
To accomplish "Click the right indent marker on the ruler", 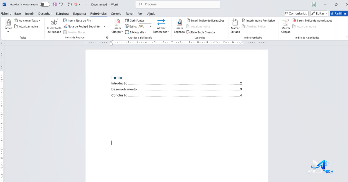I will pos(242,43).
